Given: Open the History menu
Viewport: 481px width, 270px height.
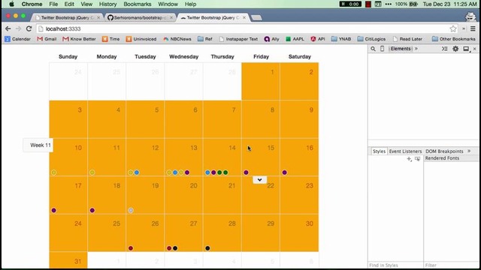Looking at the screenshot, I should coord(107,4).
